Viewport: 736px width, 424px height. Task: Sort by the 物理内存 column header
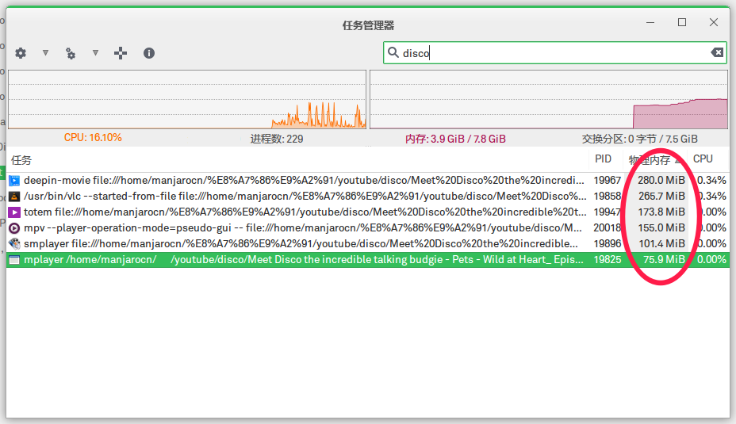click(x=654, y=160)
